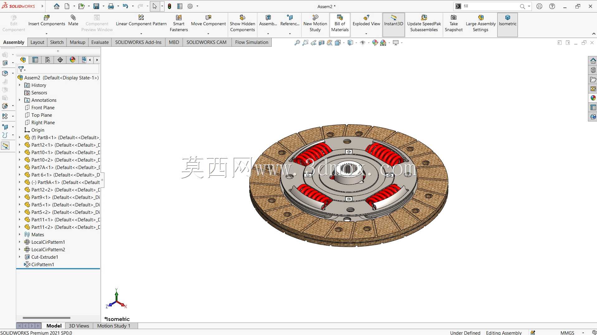Click the Print icon

[111, 6]
